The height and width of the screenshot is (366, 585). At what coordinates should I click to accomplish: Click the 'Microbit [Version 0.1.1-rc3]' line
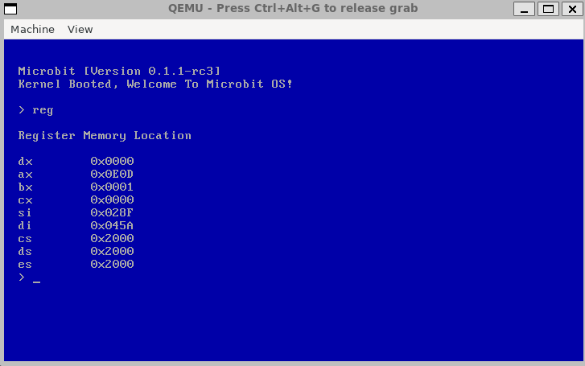tap(119, 71)
